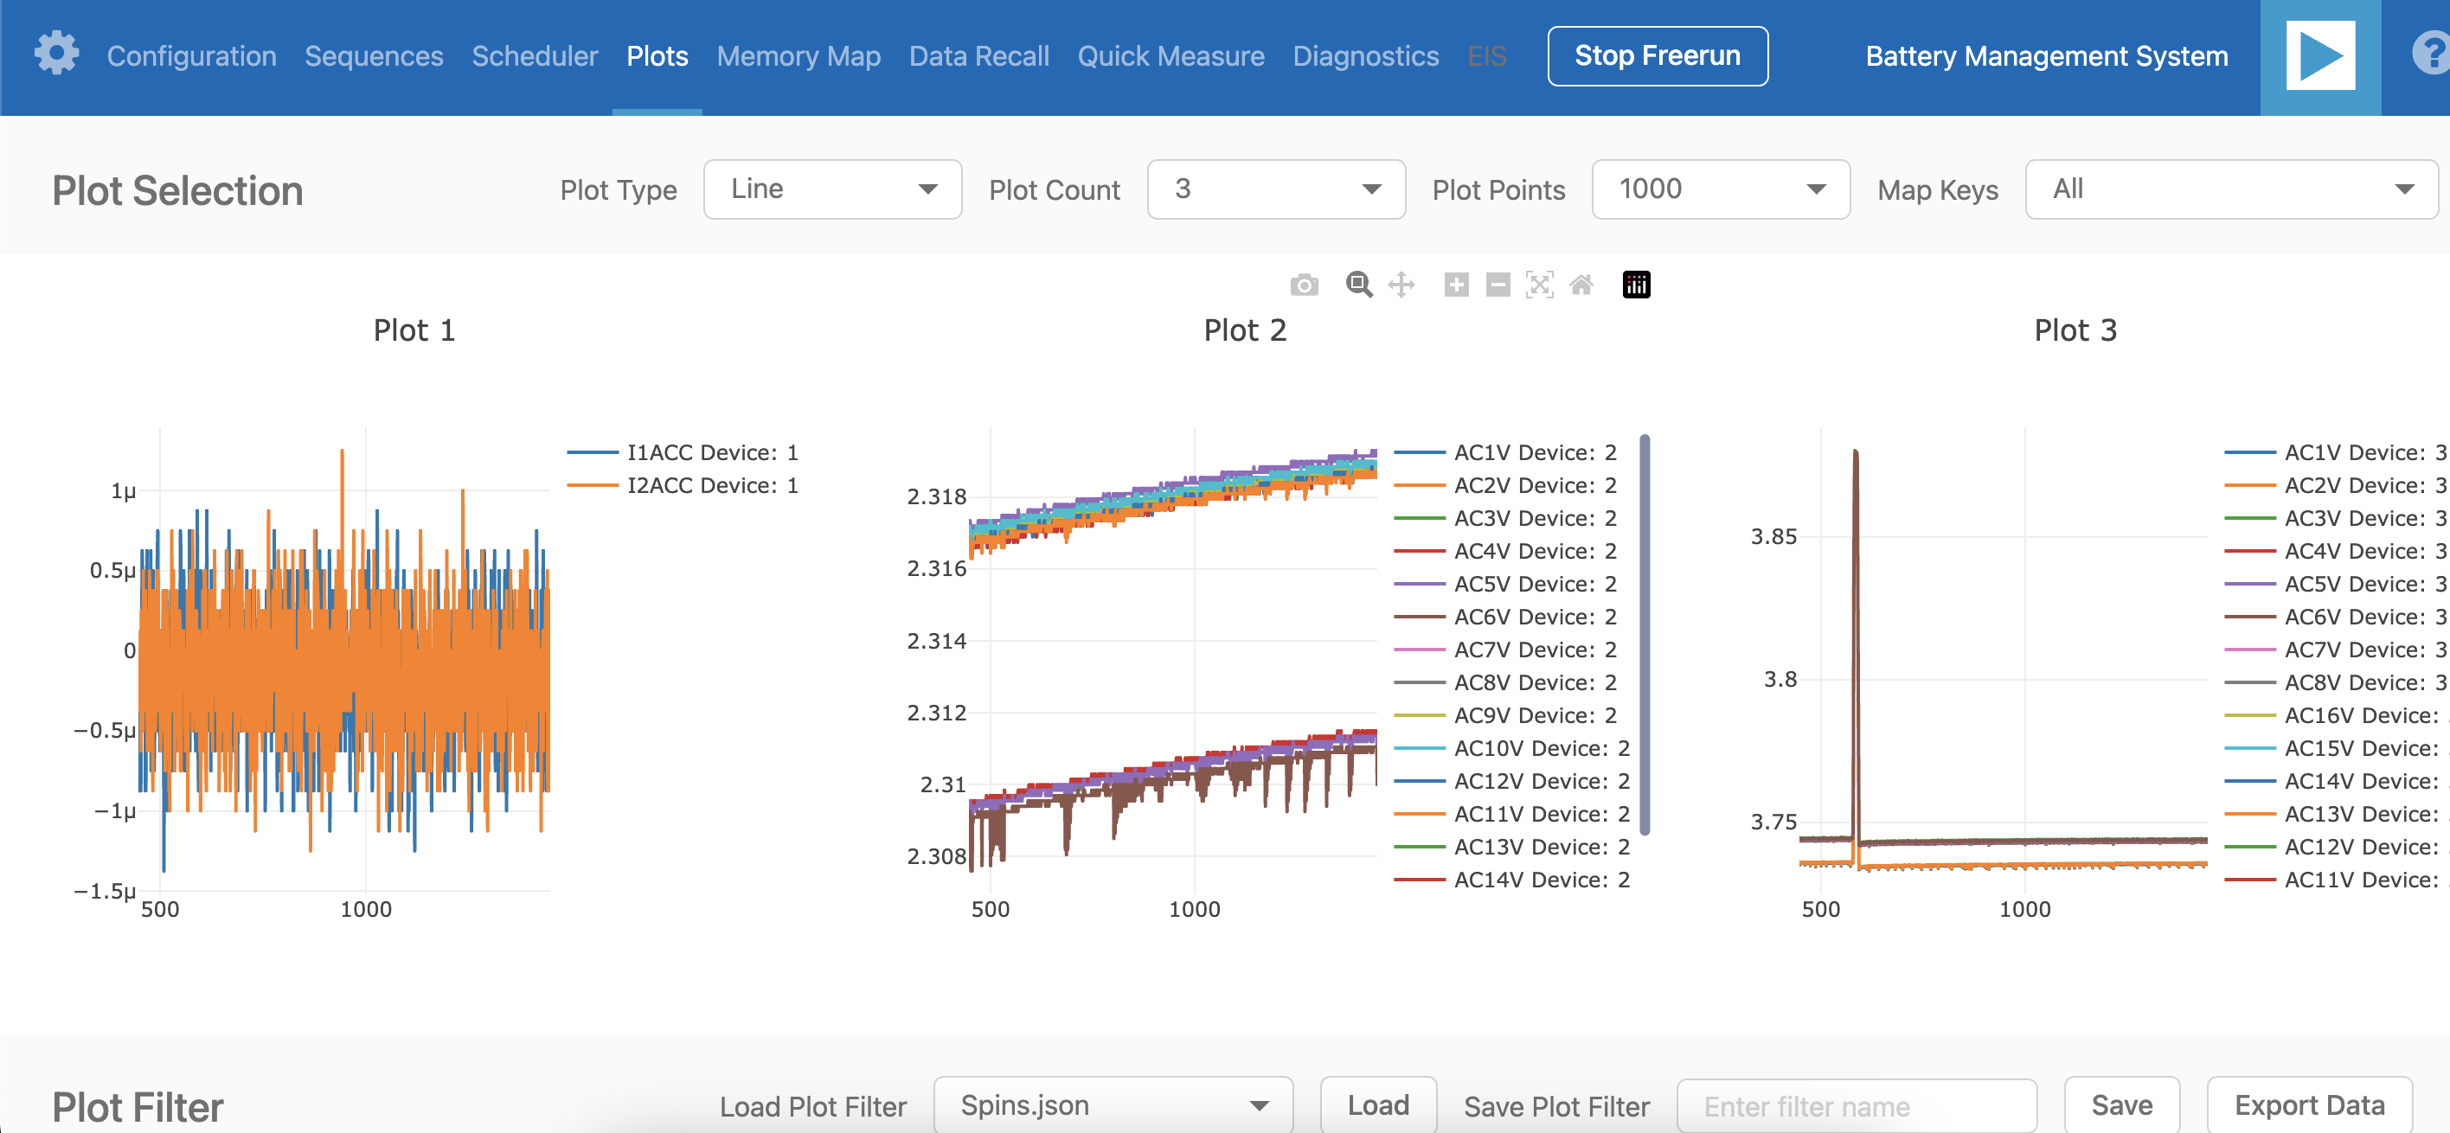2450x1133 pixels.
Task: Click the zoom out minus icon
Action: [1497, 285]
